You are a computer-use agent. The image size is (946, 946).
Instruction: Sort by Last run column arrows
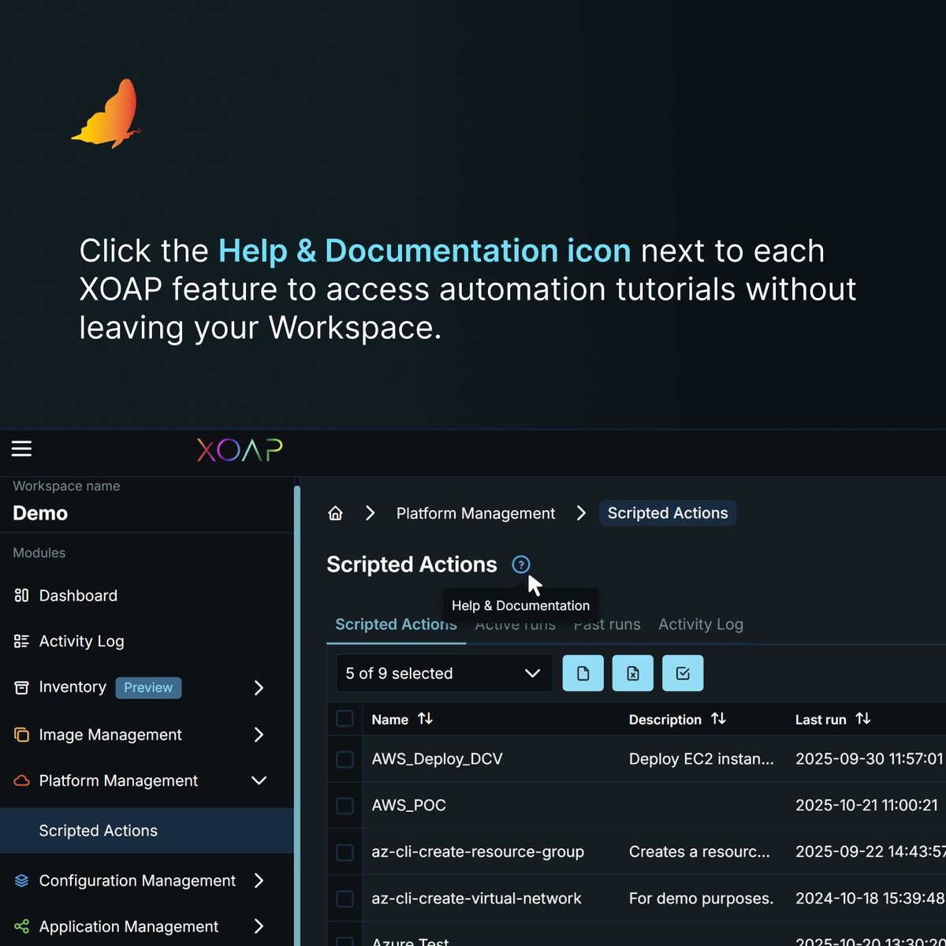coord(863,718)
